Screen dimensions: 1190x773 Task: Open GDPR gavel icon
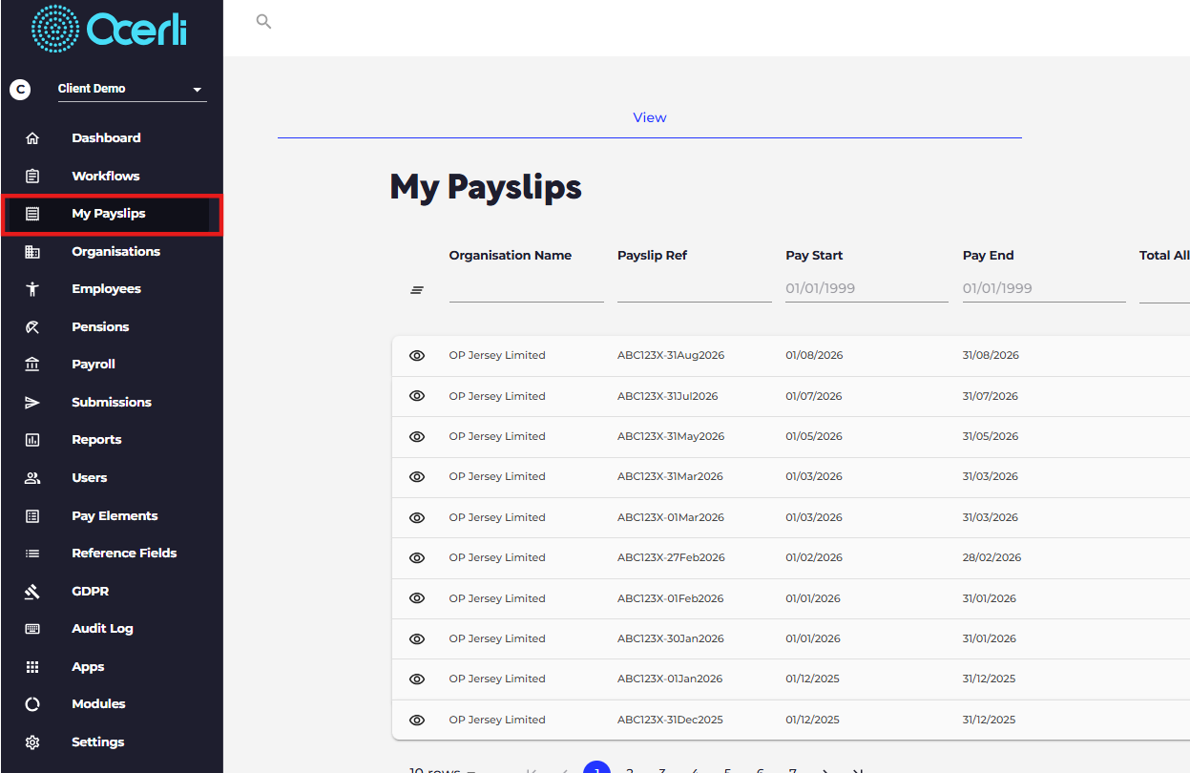click(32, 592)
